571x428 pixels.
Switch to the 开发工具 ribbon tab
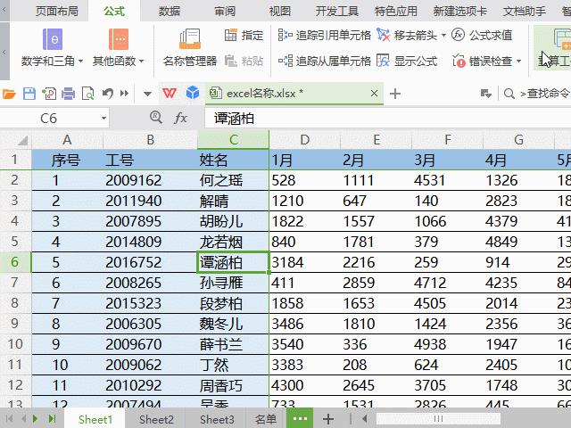(337, 11)
